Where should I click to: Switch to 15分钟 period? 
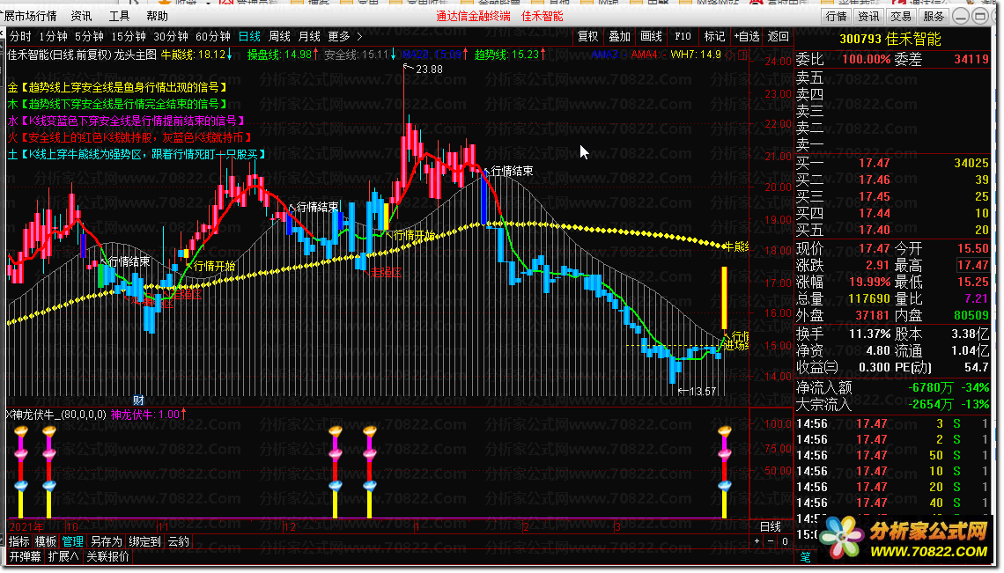pyautogui.click(x=129, y=36)
